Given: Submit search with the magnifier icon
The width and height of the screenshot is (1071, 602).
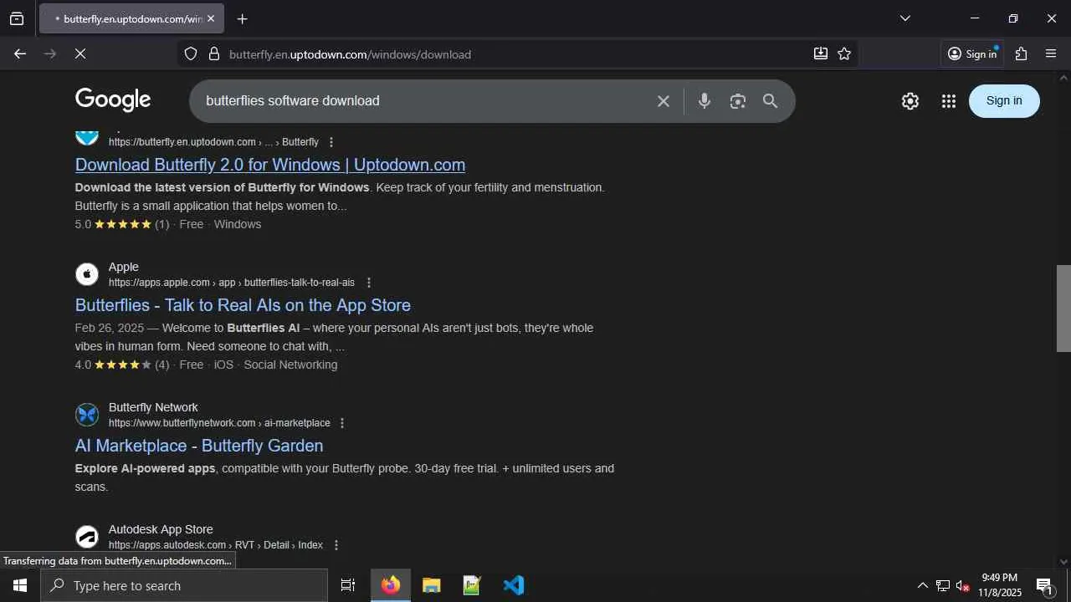Looking at the screenshot, I should 771,101.
